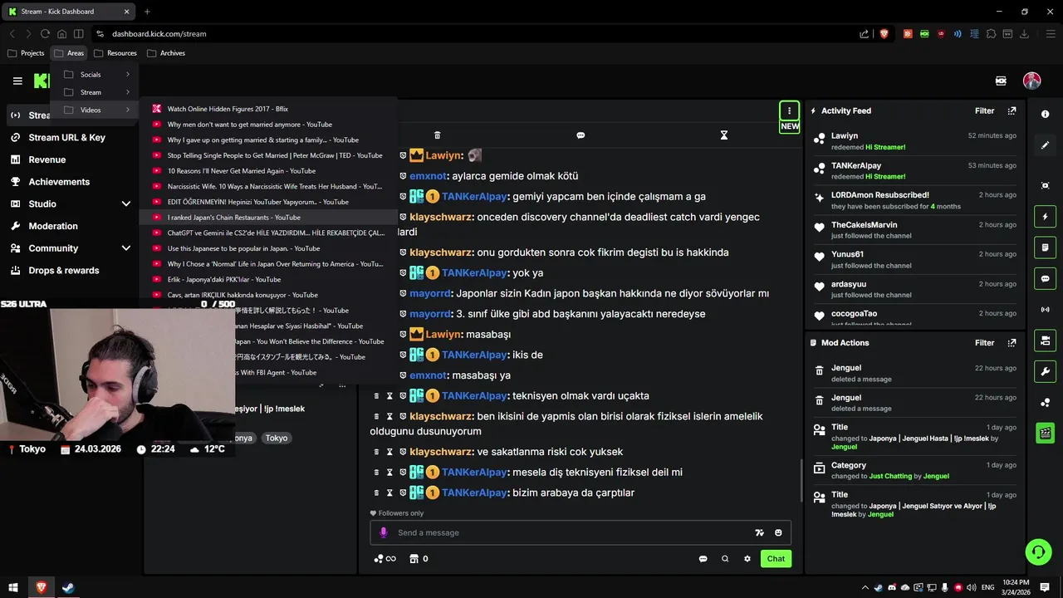Open 'Use this Japanese to be popular' bookmark
The height and width of the screenshot is (598, 1063).
click(x=267, y=248)
